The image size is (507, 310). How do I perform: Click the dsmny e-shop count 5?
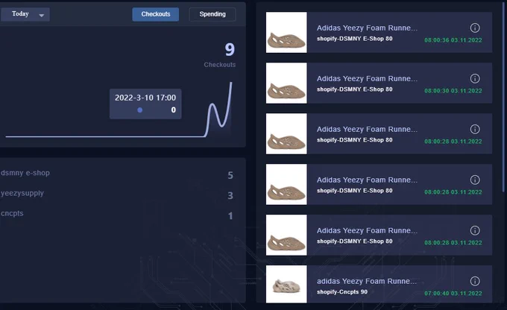(x=230, y=176)
